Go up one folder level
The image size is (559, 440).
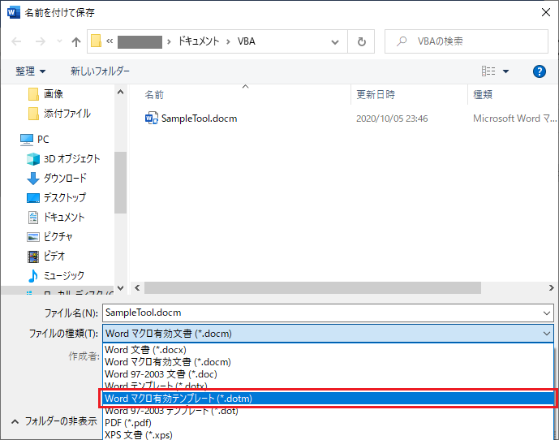coord(76,42)
